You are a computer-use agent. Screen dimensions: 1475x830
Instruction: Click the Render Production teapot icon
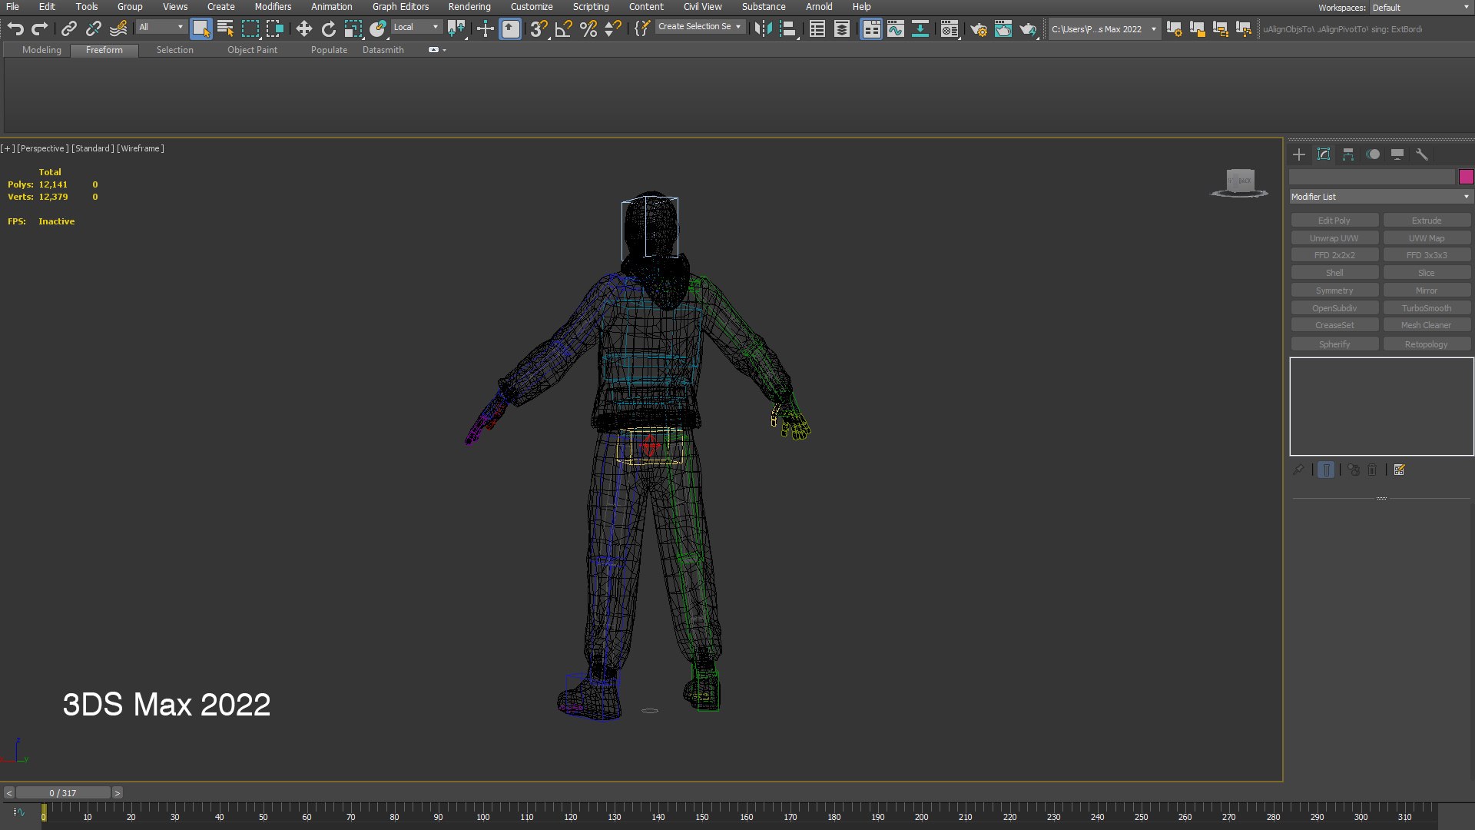click(x=1028, y=29)
